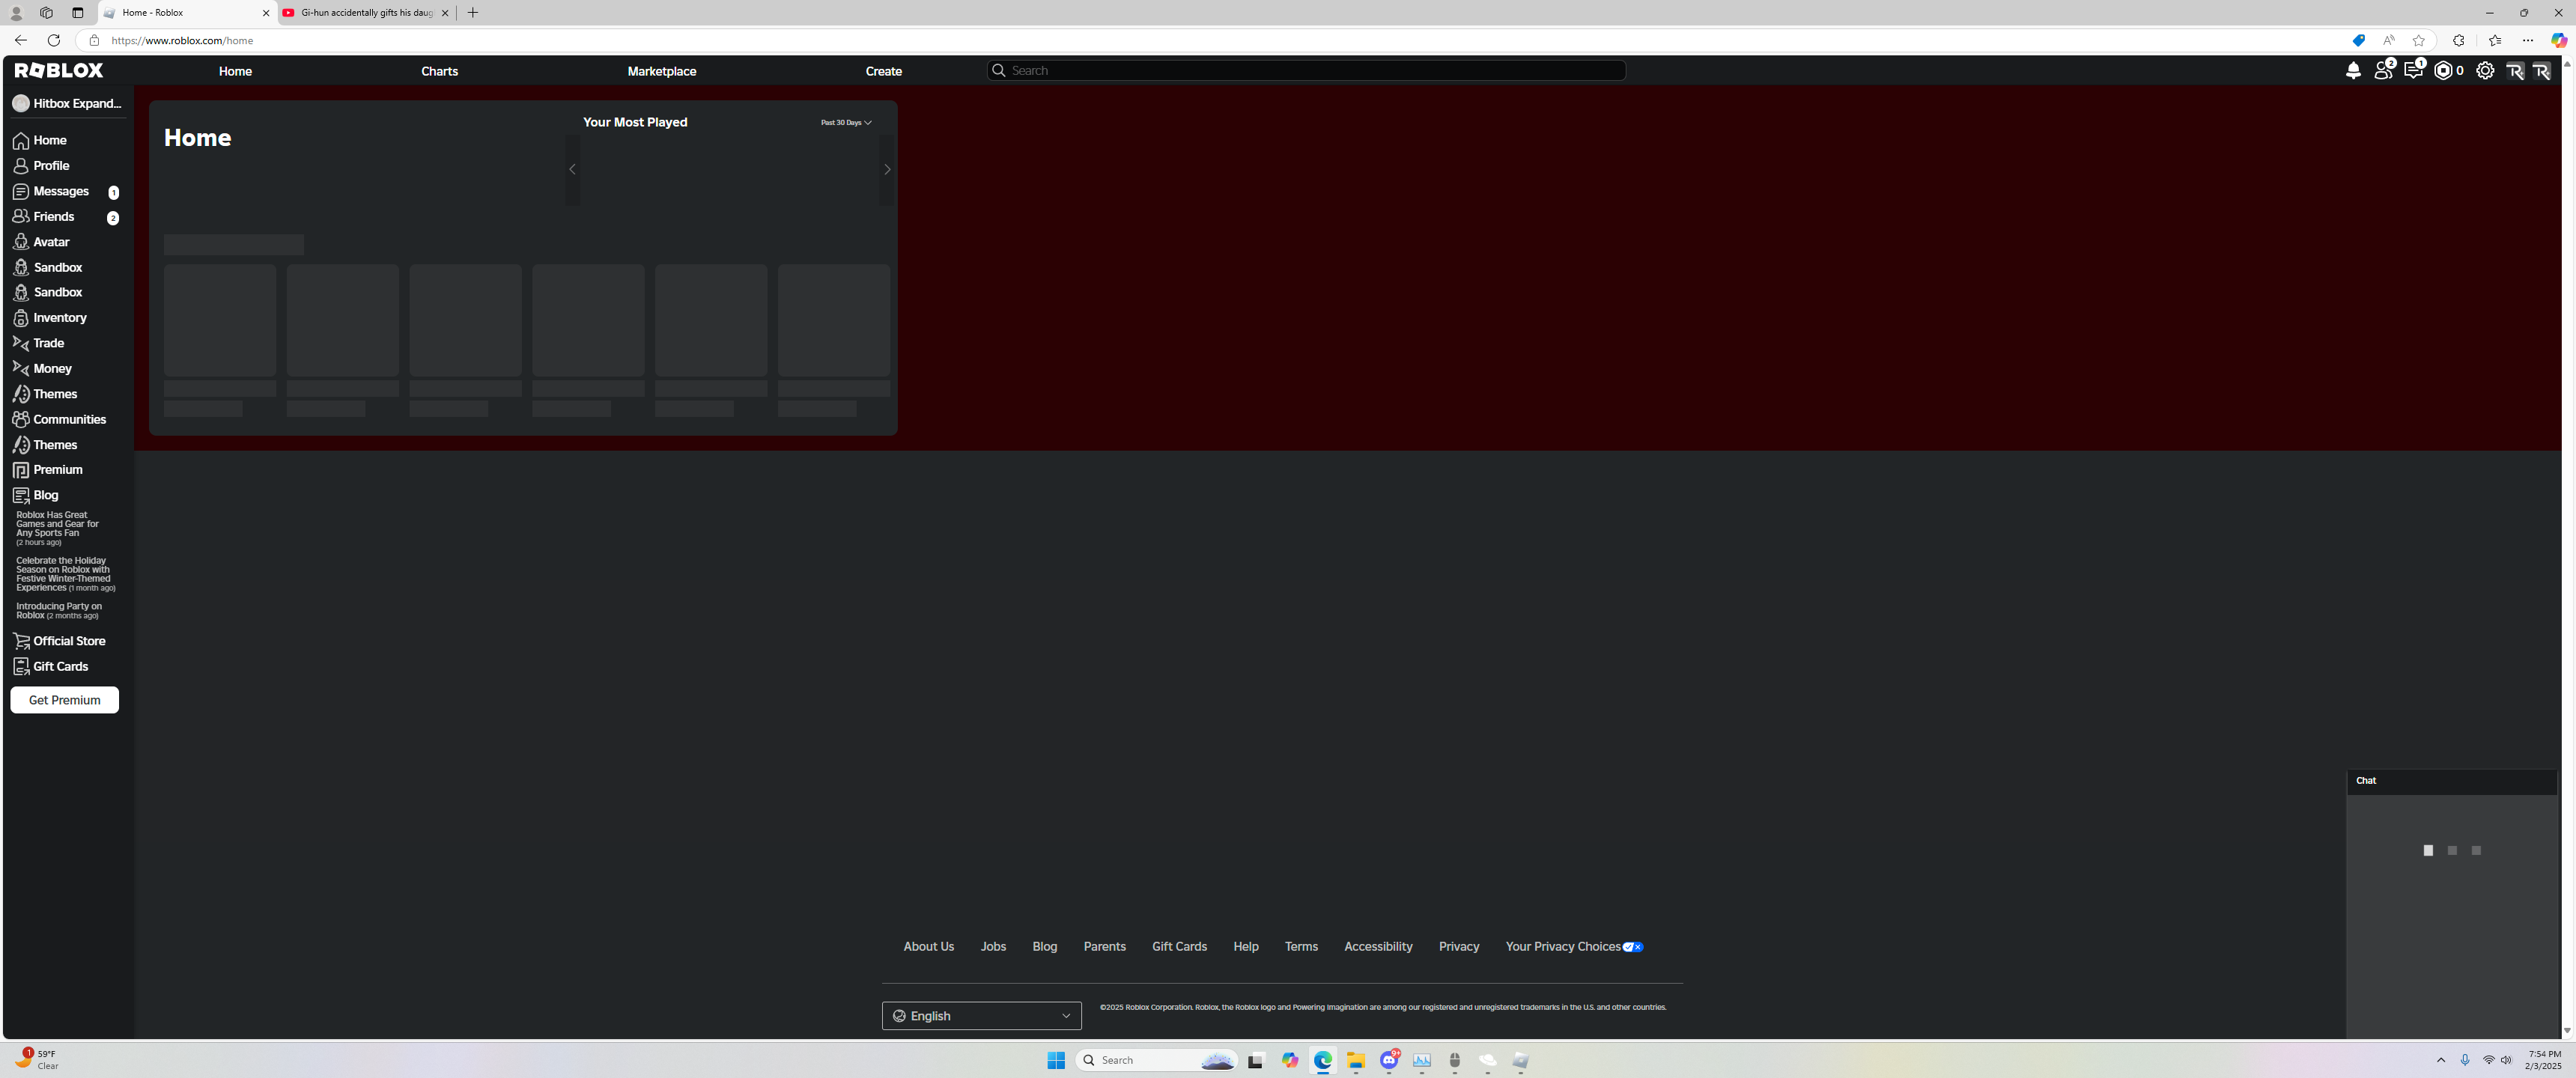Open Charts in top navigation
Viewport: 2576px width, 1078px height.
point(439,72)
